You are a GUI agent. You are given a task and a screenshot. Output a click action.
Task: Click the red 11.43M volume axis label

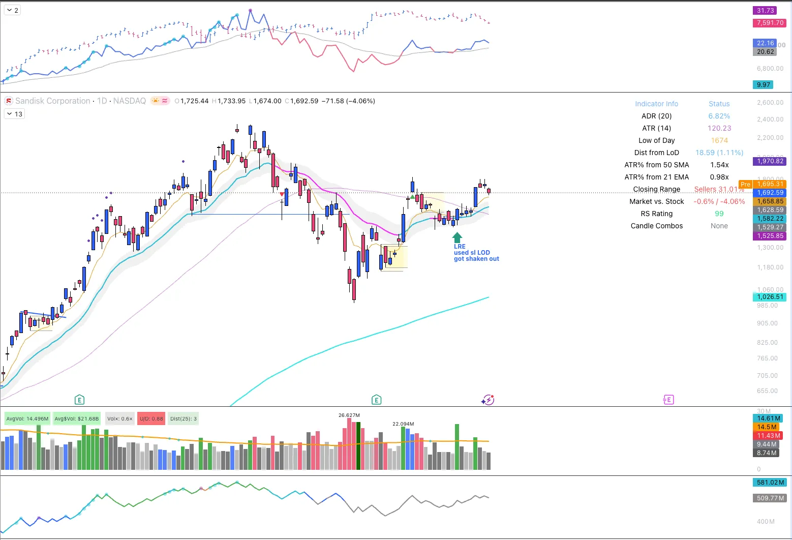767,436
